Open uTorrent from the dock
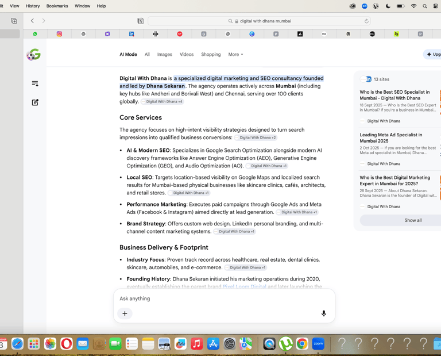The image size is (441, 356). click(x=286, y=344)
